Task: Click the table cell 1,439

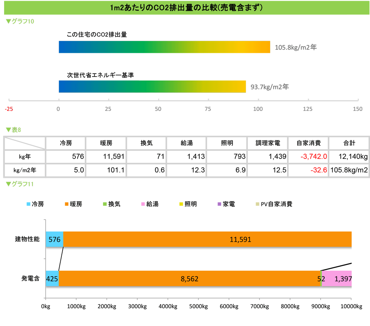Action: [268, 157]
